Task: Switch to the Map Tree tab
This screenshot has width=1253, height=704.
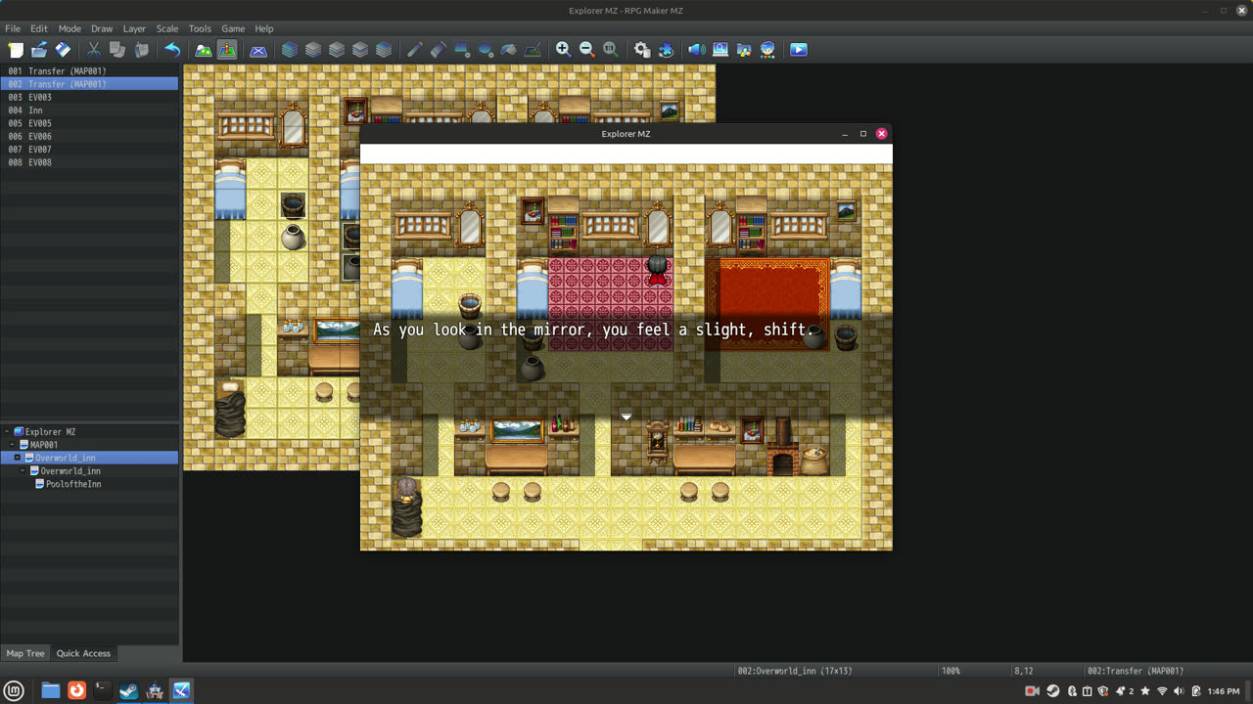Action: coord(25,653)
